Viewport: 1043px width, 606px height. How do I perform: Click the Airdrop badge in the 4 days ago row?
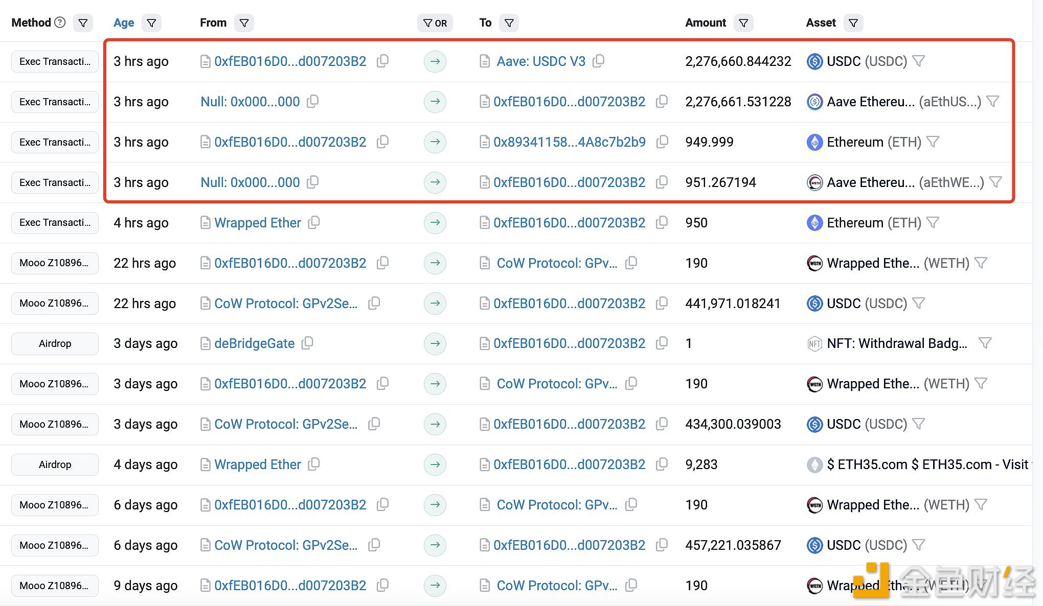[x=55, y=464]
